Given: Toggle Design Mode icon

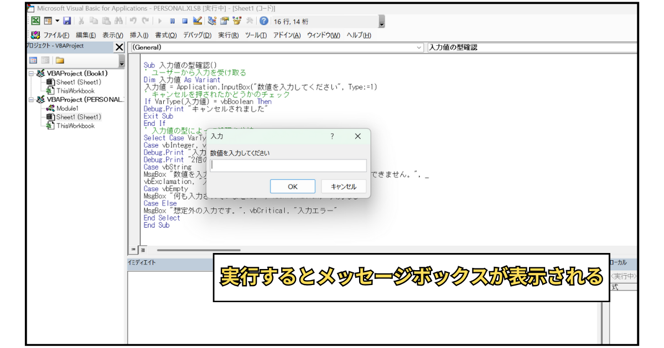Looking at the screenshot, I should click(198, 21).
